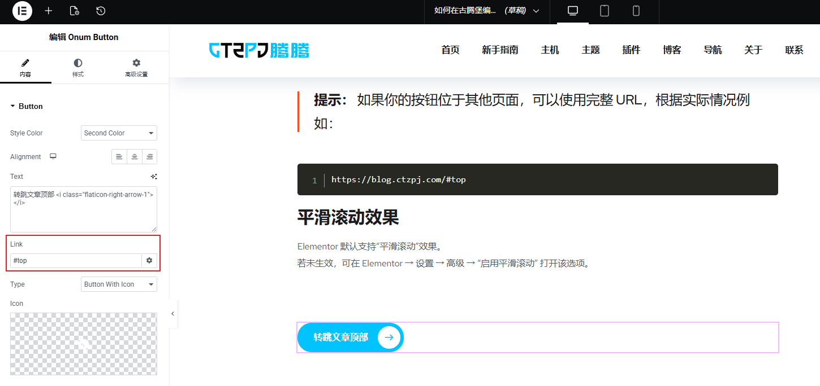Open the Type dropdown
Viewport: 820px width, 386px height.
pos(119,284)
